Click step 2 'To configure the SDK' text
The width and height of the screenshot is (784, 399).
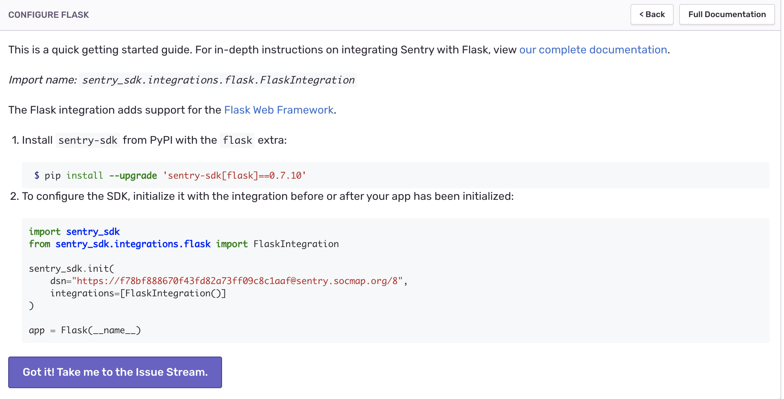pos(268,196)
